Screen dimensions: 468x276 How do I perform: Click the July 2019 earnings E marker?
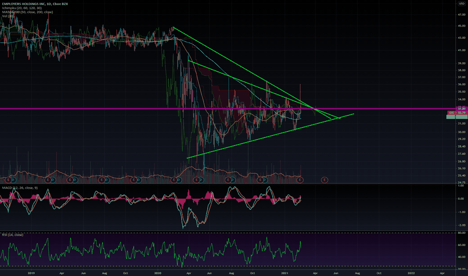[101, 180]
